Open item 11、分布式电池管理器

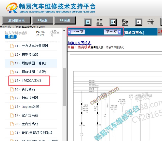point(31,46)
